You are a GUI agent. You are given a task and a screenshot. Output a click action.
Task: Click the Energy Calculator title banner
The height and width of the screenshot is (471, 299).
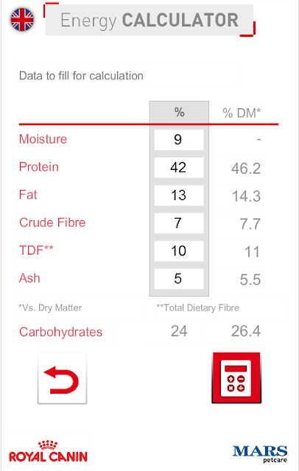[x=149, y=20]
